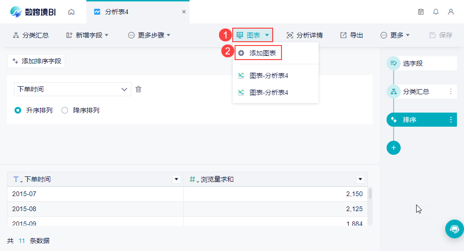Click the 导出 export button

(351, 35)
